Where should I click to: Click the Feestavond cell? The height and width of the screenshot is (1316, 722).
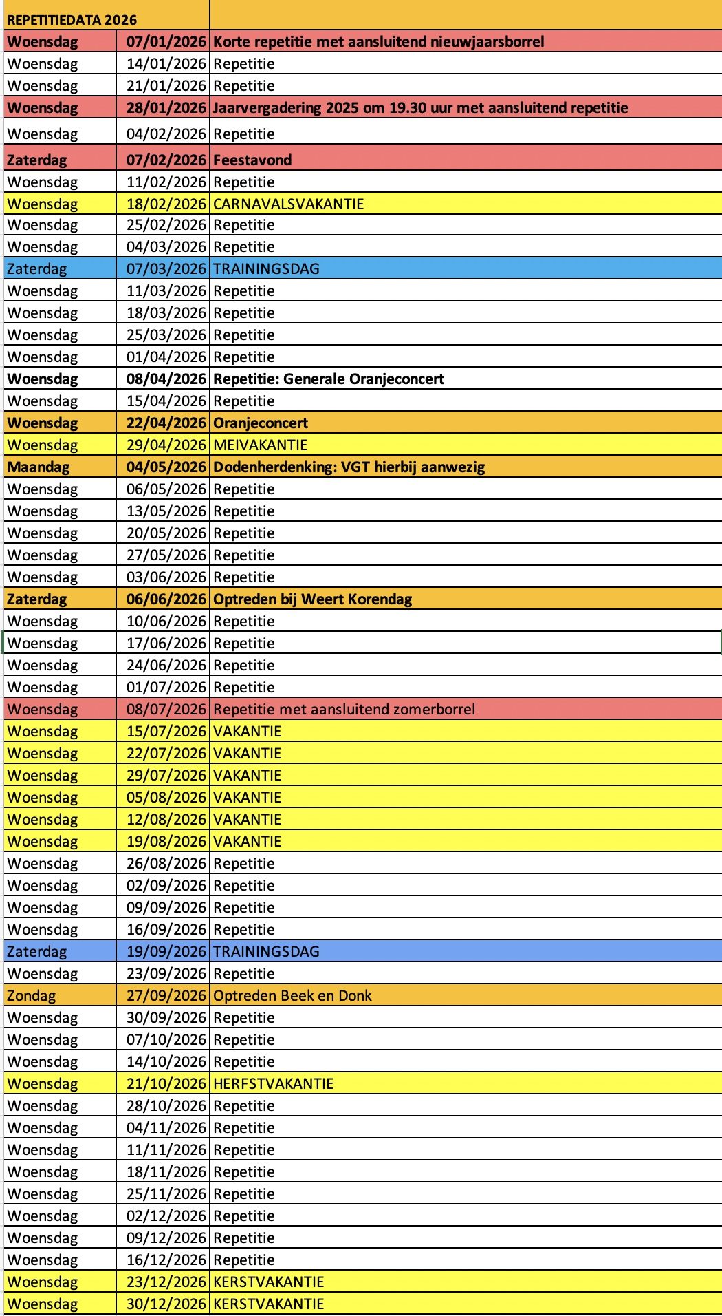(x=252, y=160)
